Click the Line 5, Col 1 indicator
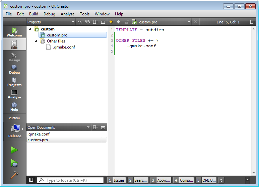This screenshot has width=259, height=187. [228, 22]
